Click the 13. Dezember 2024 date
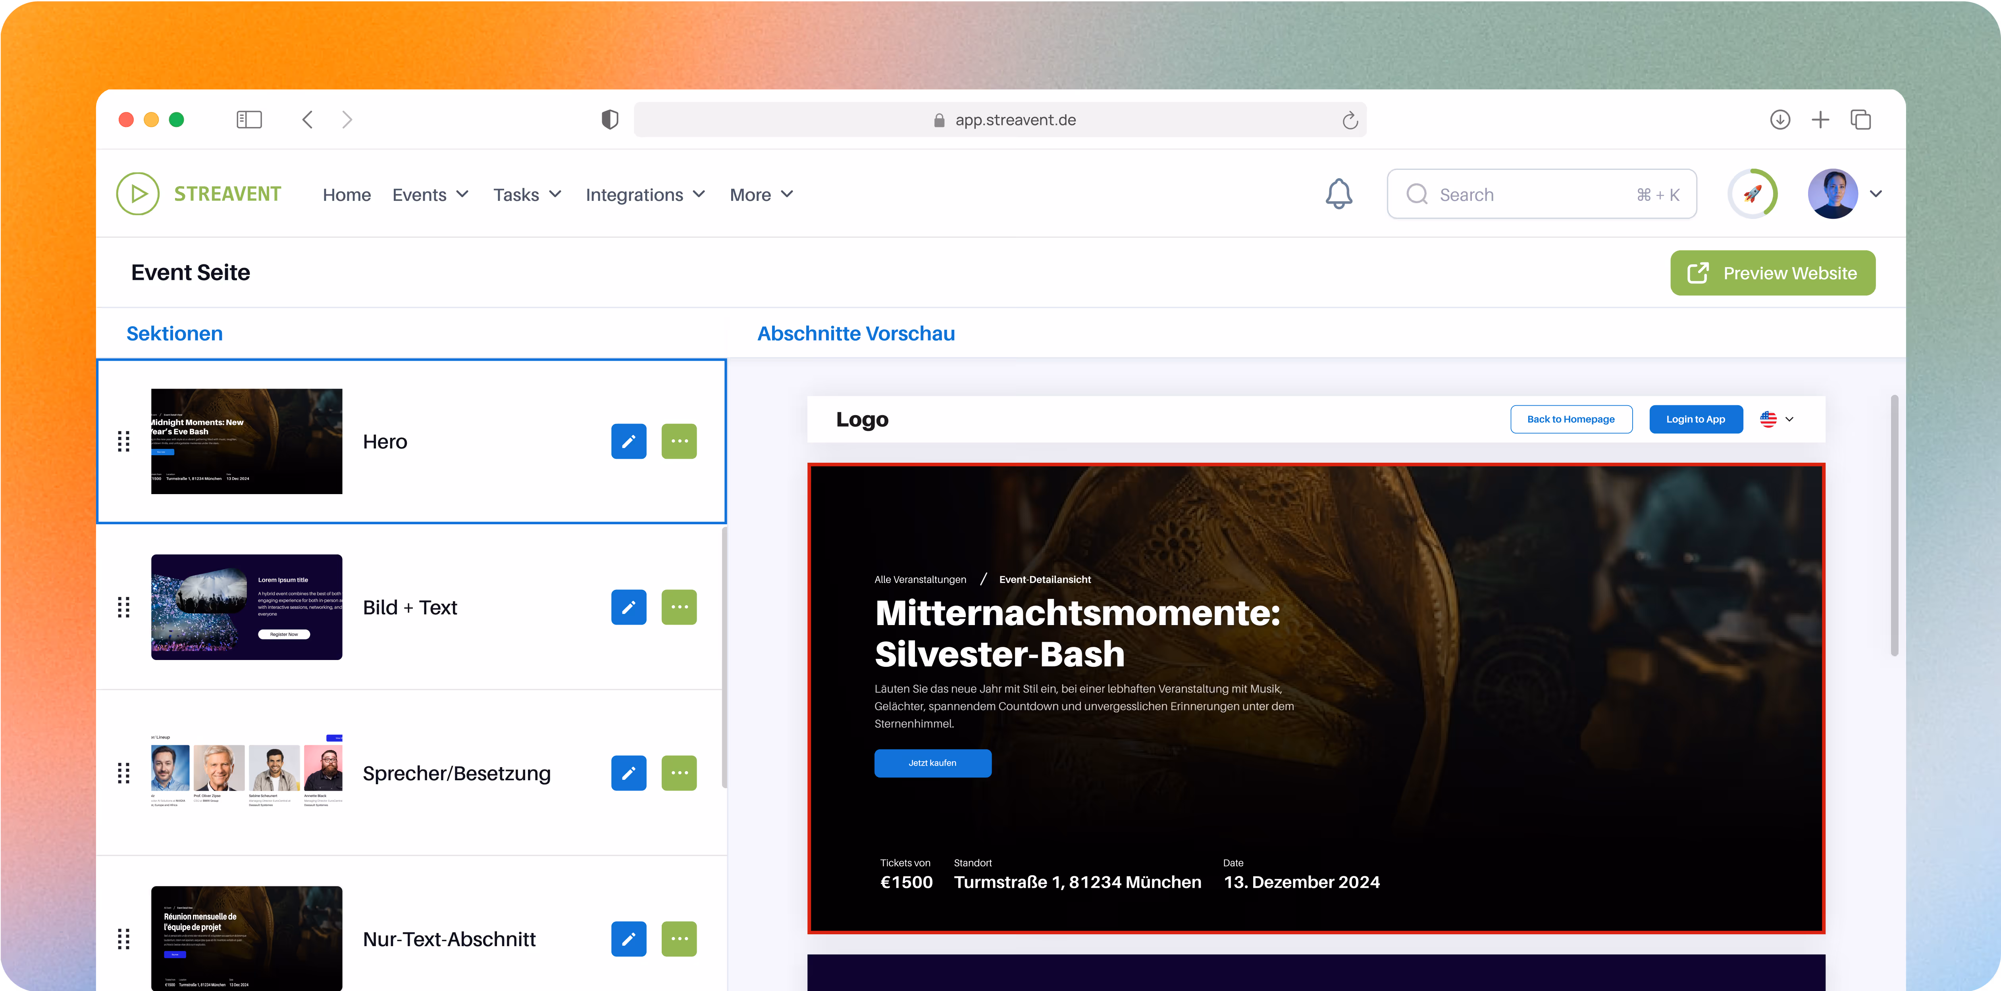This screenshot has height=991, width=2001. (1302, 882)
